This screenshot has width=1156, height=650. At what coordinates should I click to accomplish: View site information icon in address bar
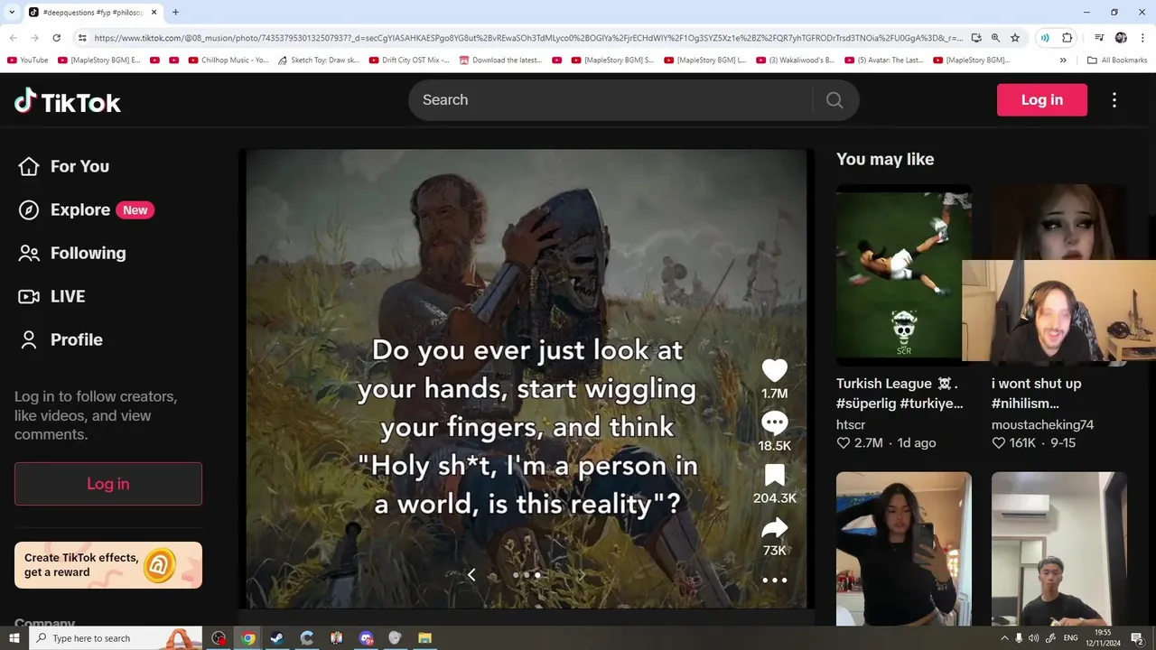click(82, 38)
